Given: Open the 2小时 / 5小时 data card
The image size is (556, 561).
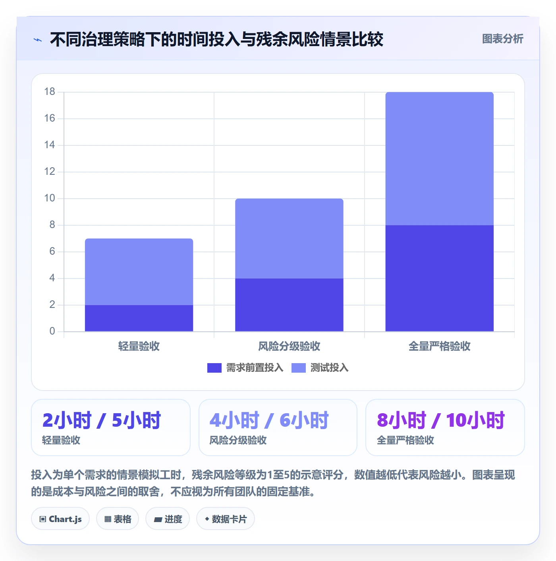Looking at the screenshot, I should (x=111, y=428).
